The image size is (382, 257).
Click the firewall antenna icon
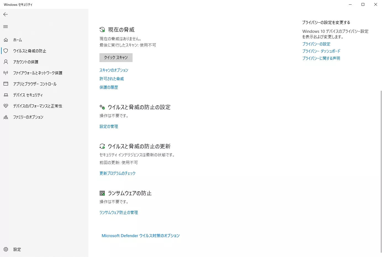[6, 73]
